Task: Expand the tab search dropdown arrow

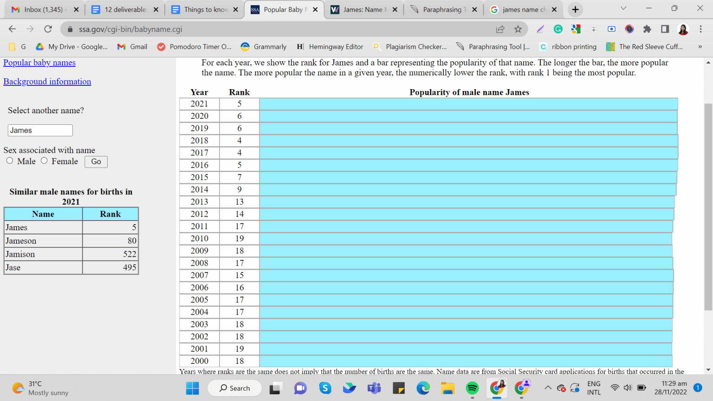Action: 623,9
